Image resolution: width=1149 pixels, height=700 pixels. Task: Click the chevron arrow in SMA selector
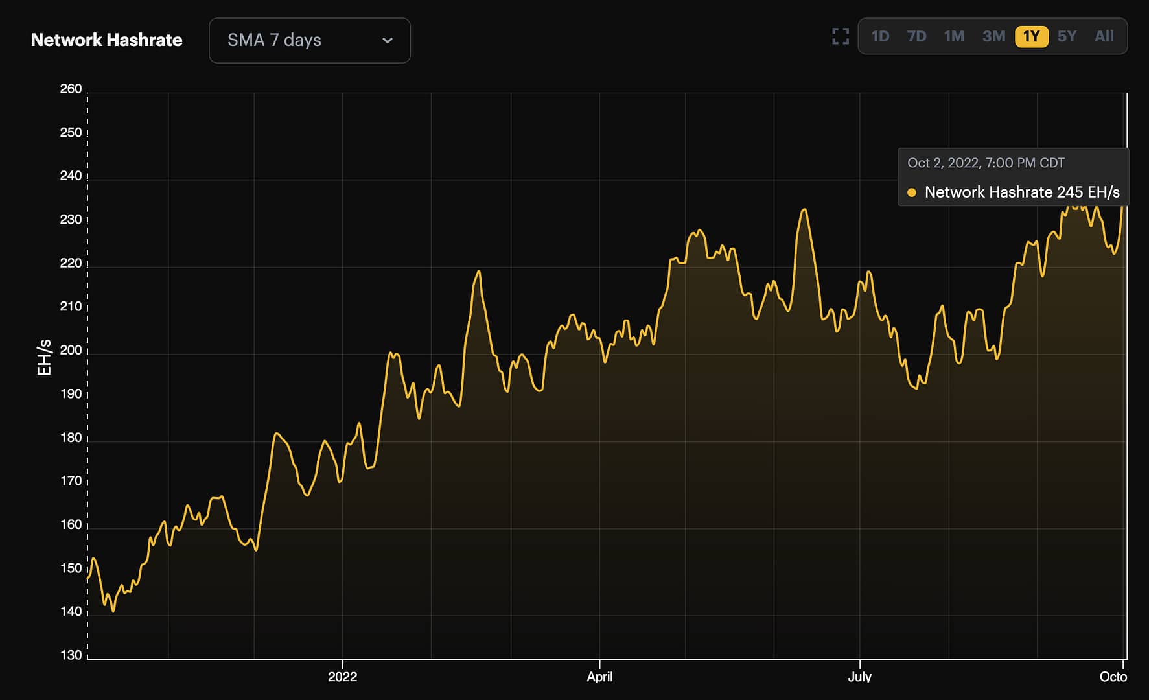(388, 40)
